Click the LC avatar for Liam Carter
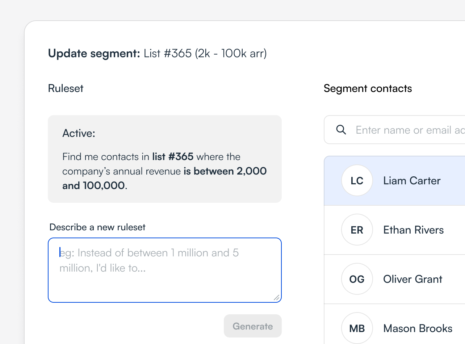The image size is (465, 344). (x=357, y=180)
